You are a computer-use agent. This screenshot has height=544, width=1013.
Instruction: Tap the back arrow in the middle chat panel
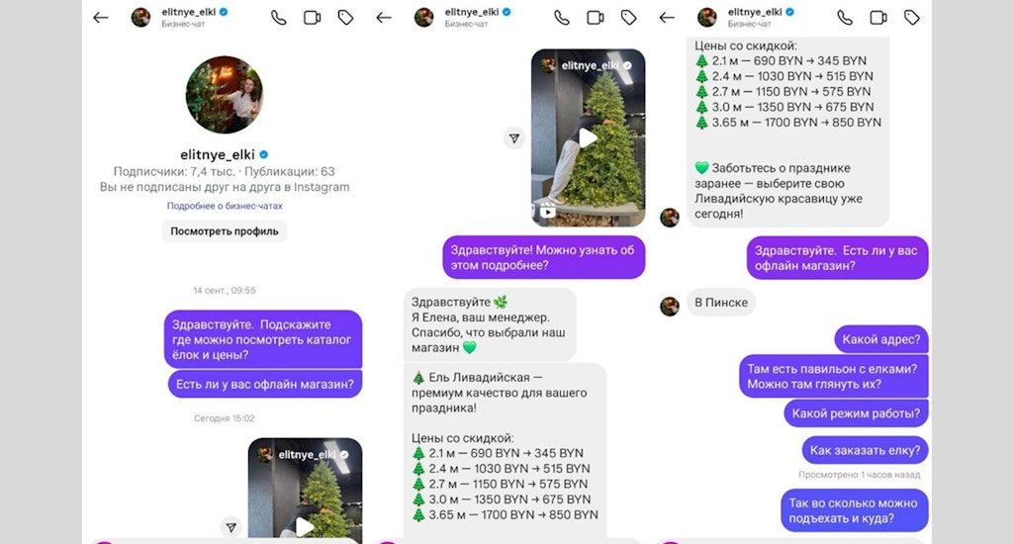[x=384, y=18]
